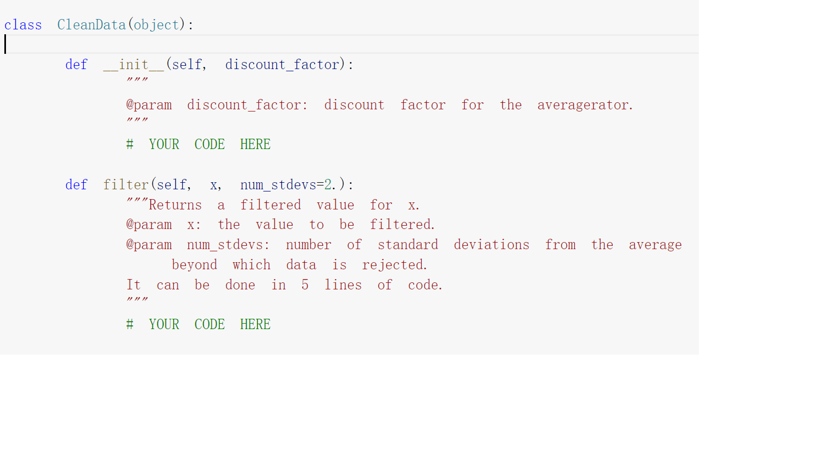Click the discount_factor parameter in __init__
This screenshot has width=836, height=470.
point(282,64)
